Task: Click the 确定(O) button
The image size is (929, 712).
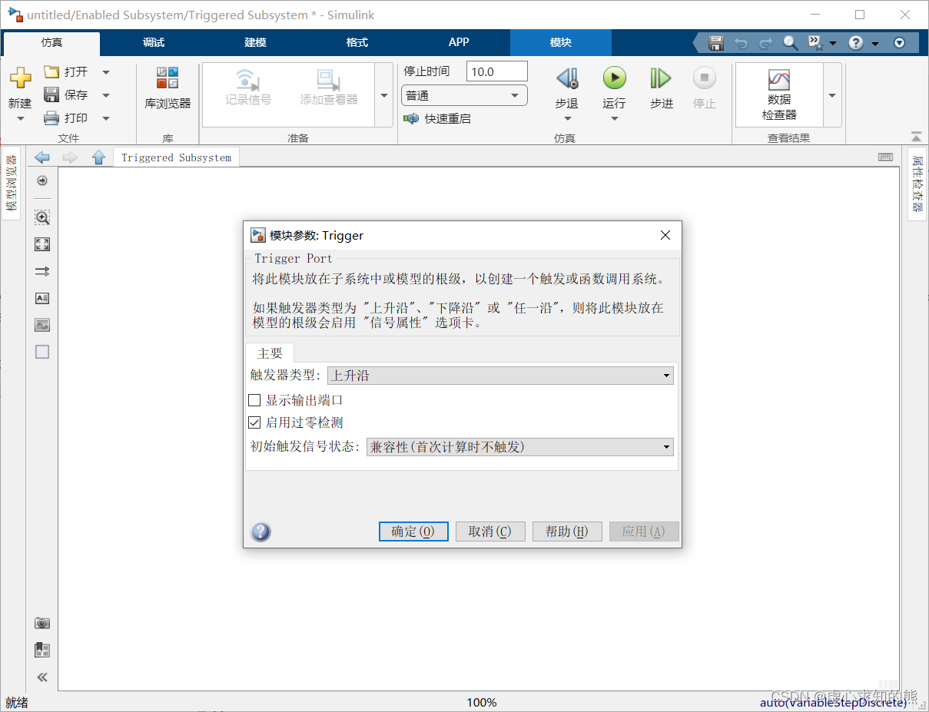Action: click(413, 532)
